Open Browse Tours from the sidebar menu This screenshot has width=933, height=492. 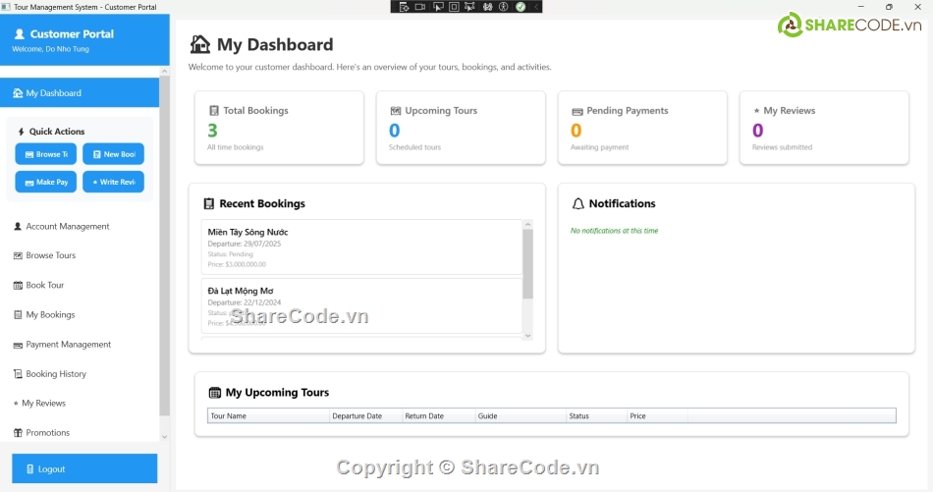point(50,255)
